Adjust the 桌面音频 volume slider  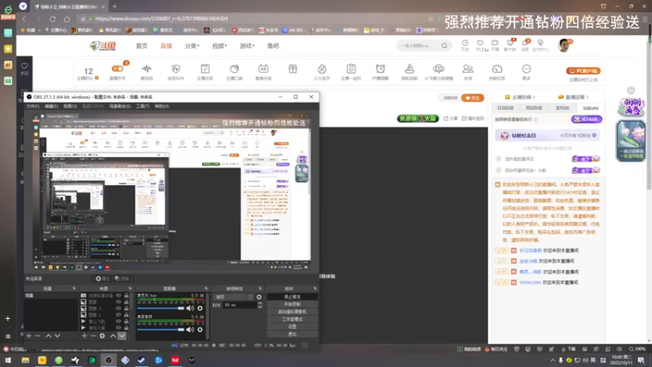(161, 329)
